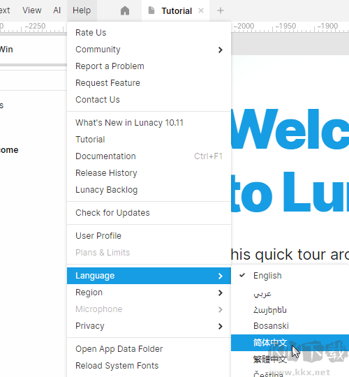349x377 pixels.
Task: Expand the Privacy submenu
Action: [149, 326]
